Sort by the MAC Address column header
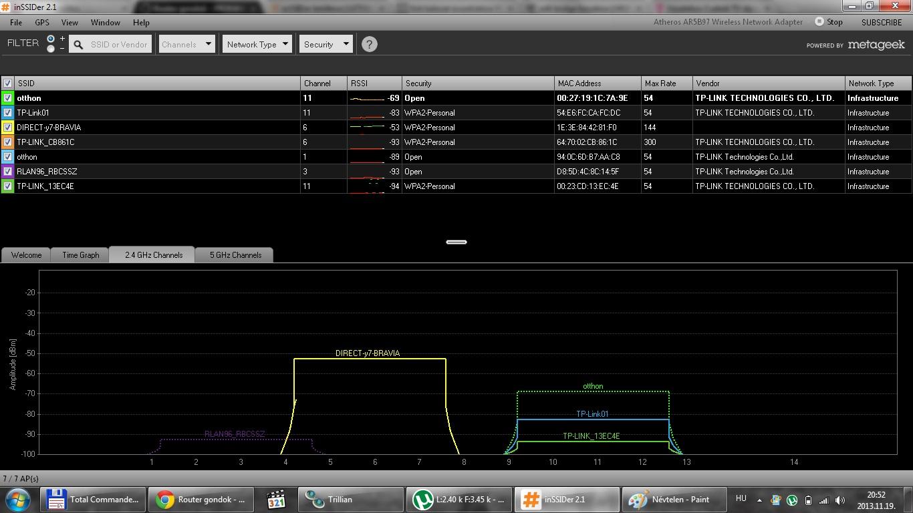 (x=598, y=83)
